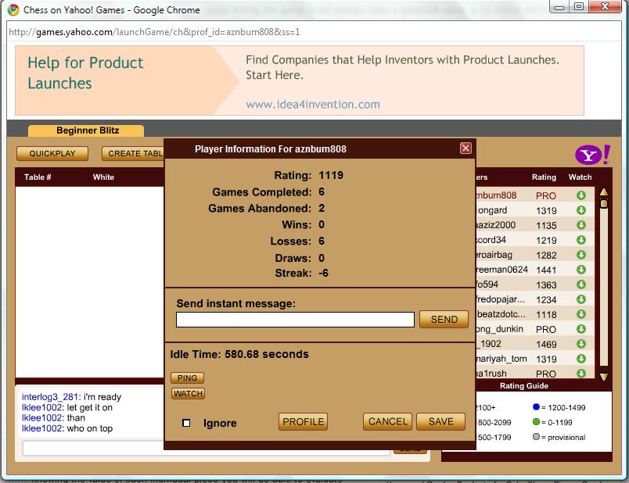
Task: Select player nariyah_tom in the list
Action: [501, 358]
